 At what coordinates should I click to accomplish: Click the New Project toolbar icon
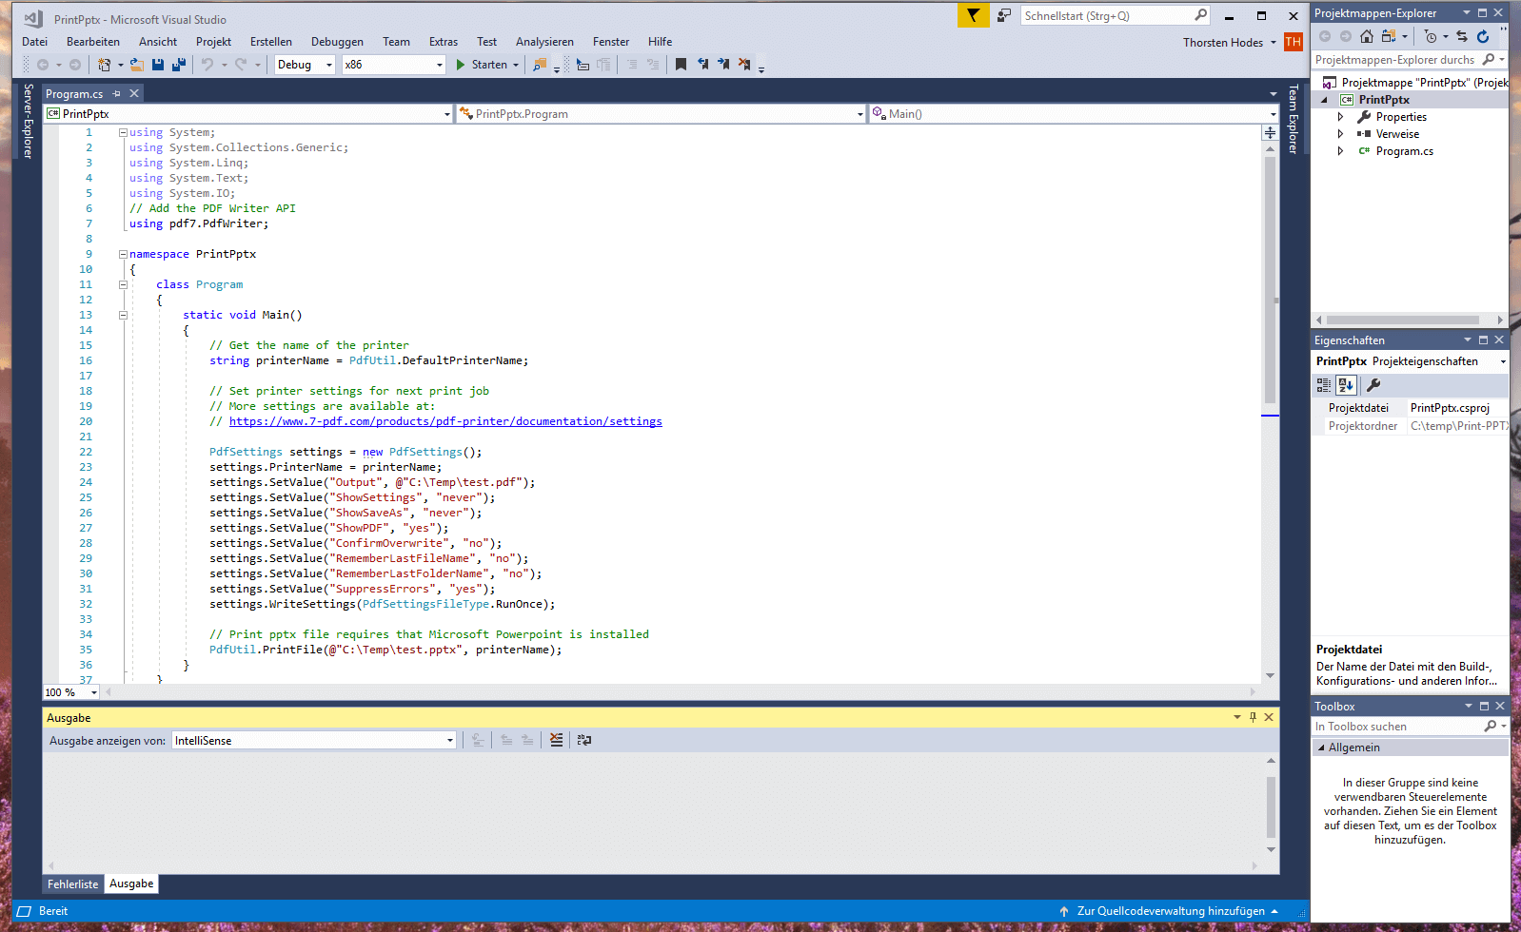pyautogui.click(x=105, y=65)
